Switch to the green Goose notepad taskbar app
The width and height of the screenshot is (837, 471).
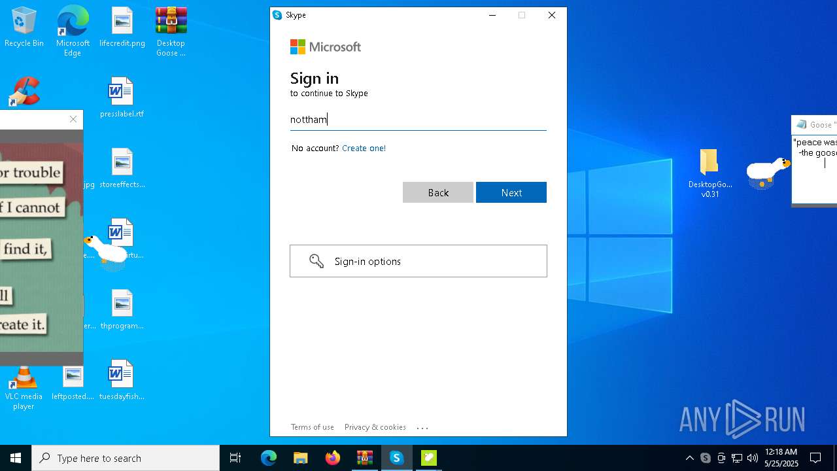[428, 458]
